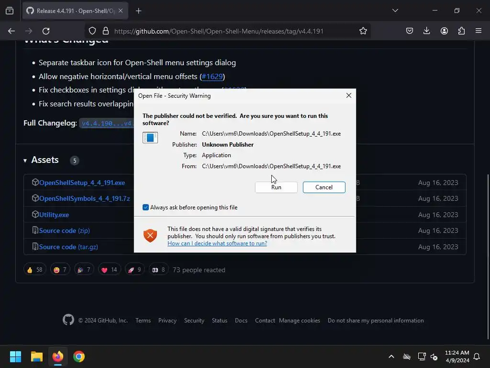Open the notification bell icon

pos(477,356)
